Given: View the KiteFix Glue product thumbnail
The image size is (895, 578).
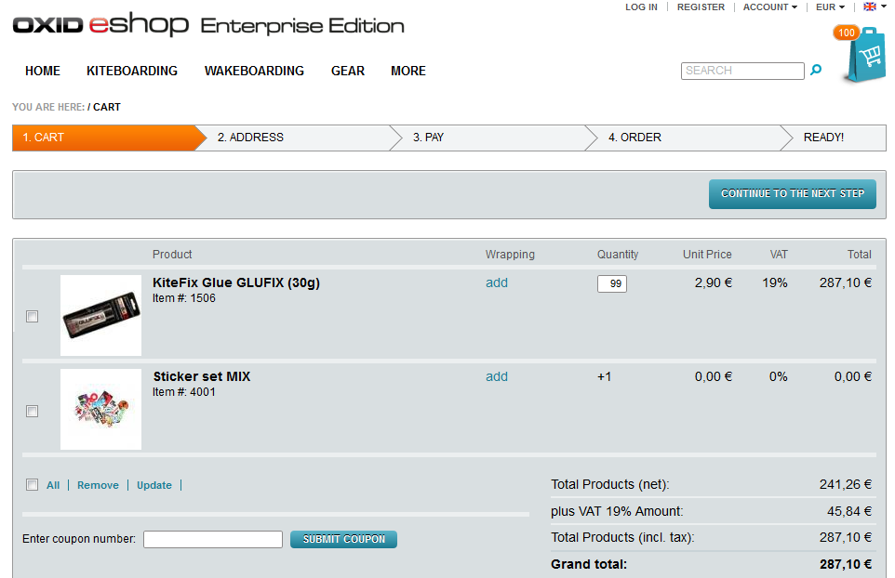Looking at the screenshot, I should (100, 316).
